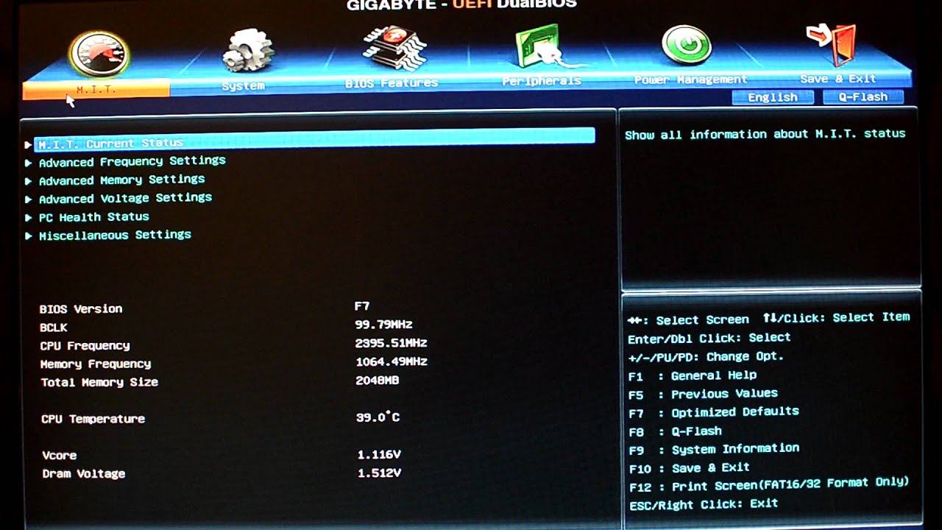The width and height of the screenshot is (942, 530).
Task: Click the BIOS Version label
Action: coord(81,309)
